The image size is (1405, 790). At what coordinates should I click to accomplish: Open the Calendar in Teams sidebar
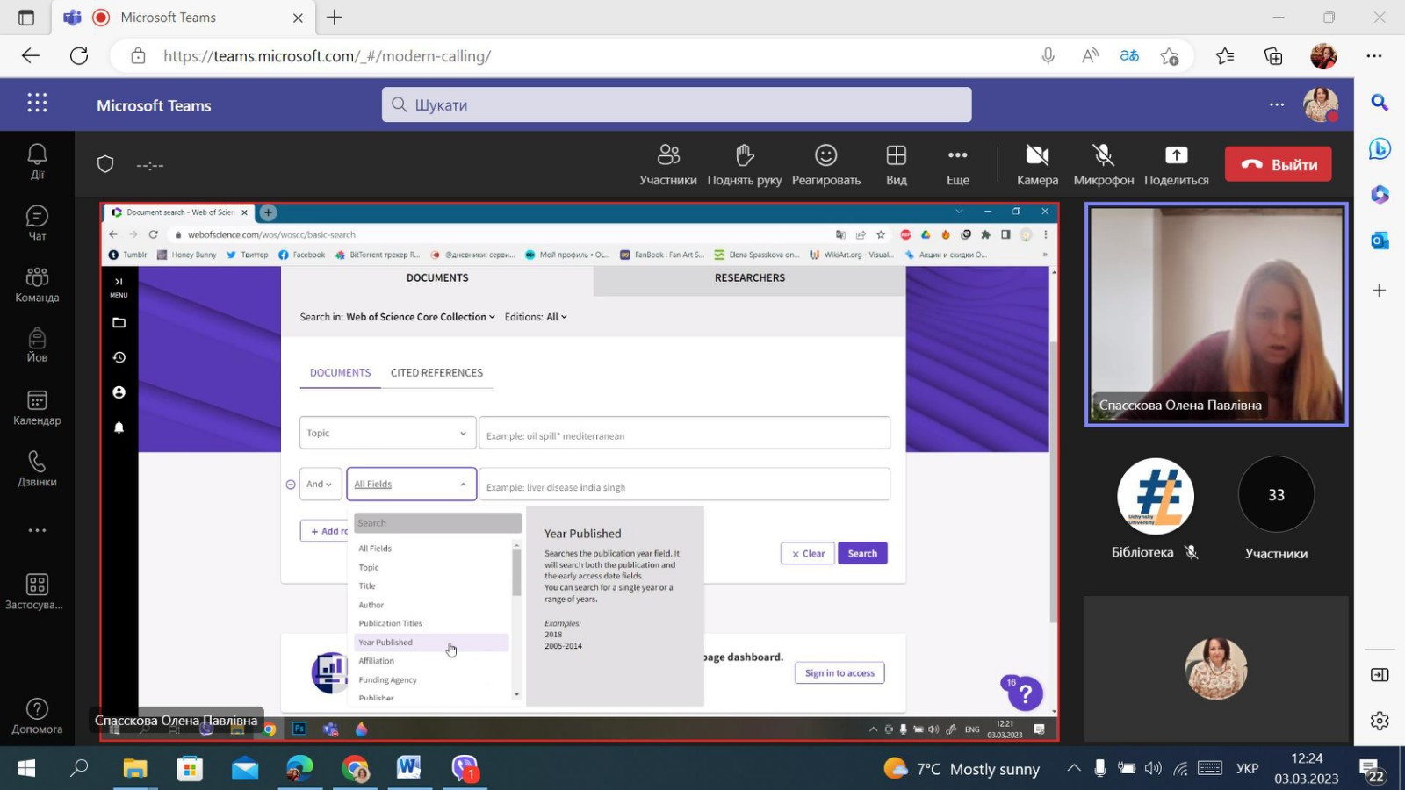point(37,407)
